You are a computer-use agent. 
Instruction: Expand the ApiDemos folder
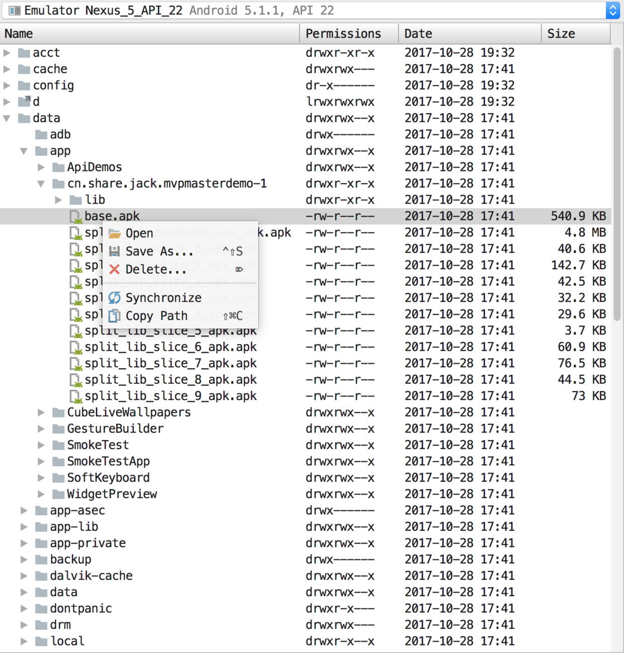tap(41, 167)
